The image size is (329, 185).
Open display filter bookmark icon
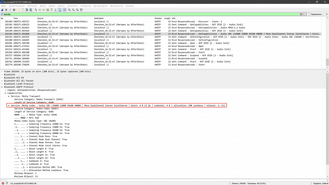pos(2,14)
